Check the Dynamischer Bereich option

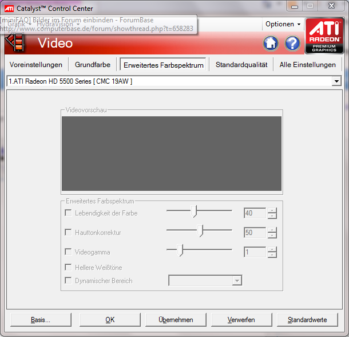coord(68,280)
